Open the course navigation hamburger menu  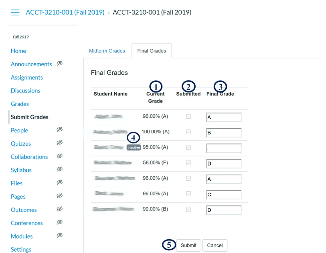tap(15, 12)
